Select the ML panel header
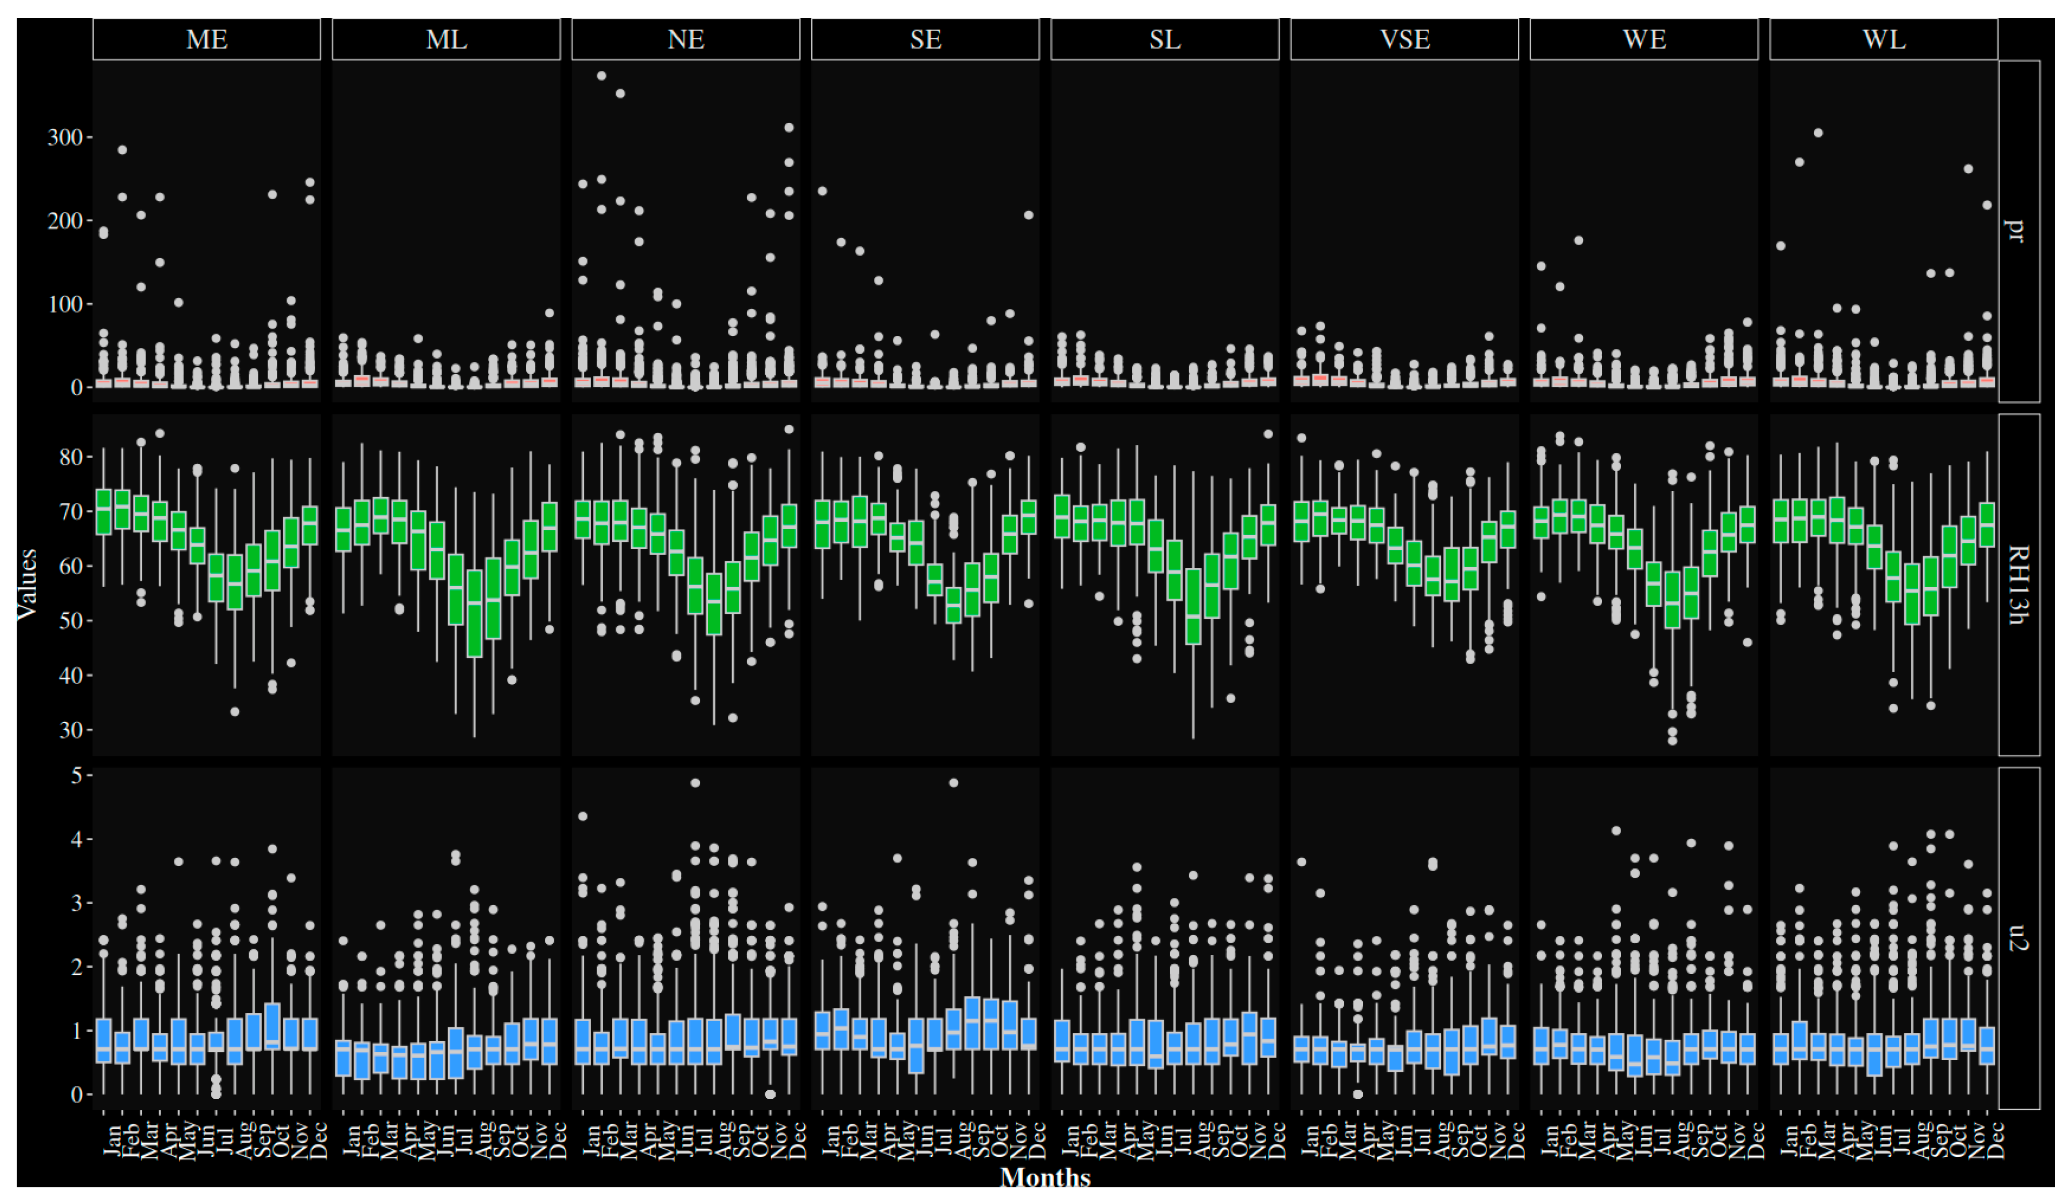 click(446, 40)
